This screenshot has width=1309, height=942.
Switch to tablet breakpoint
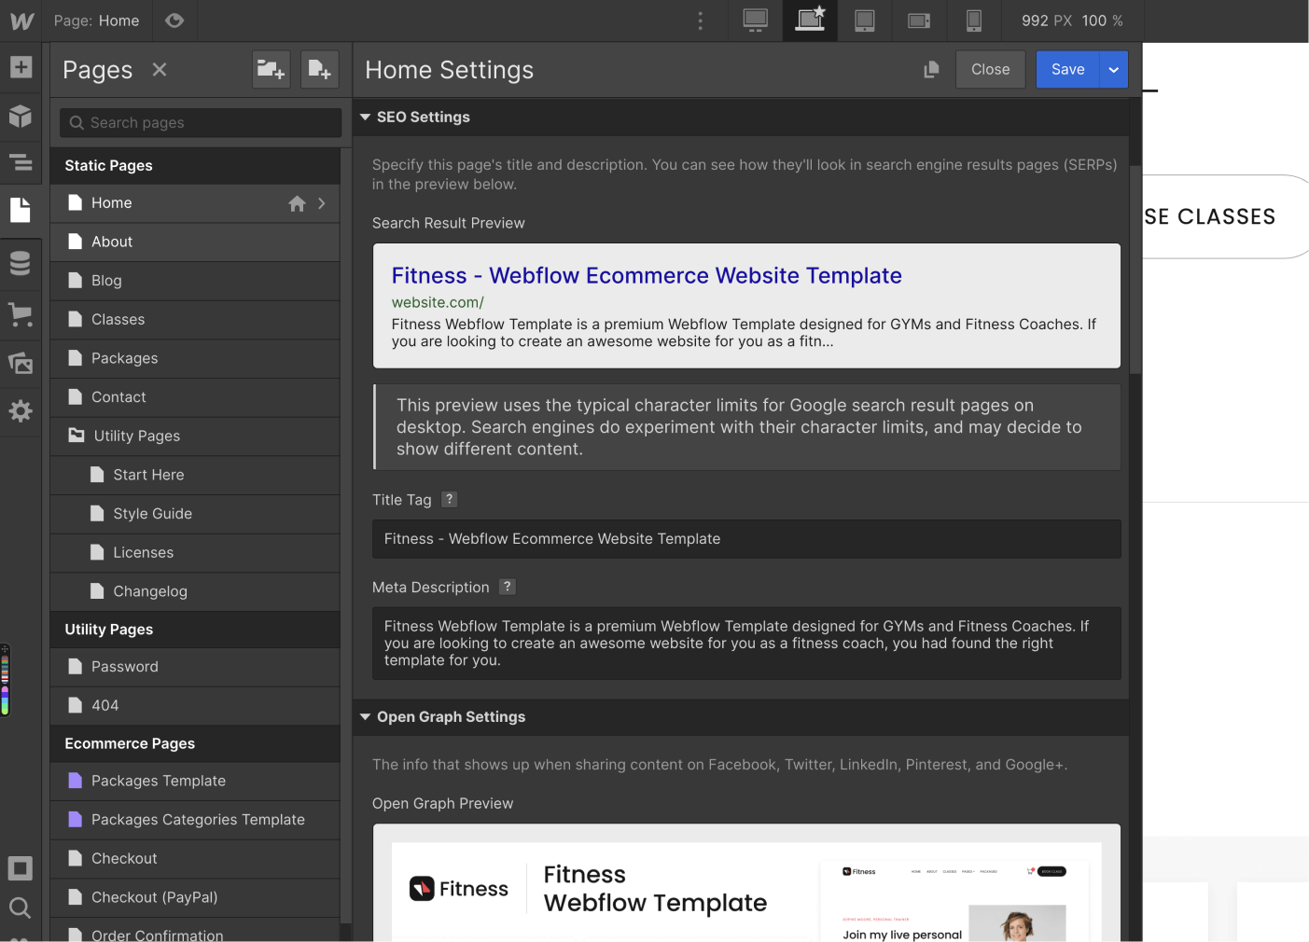[x=865, y=21]
